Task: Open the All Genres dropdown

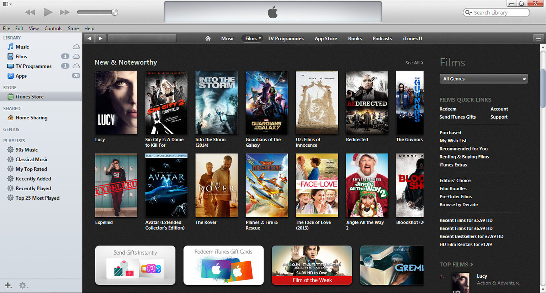Action: 484,79
